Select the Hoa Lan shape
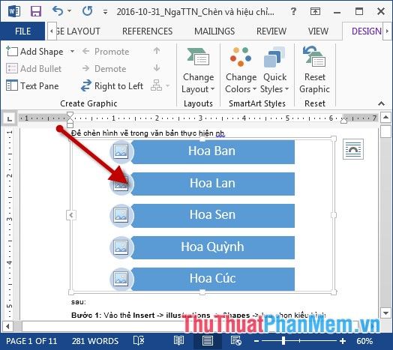 coord(212,184)
